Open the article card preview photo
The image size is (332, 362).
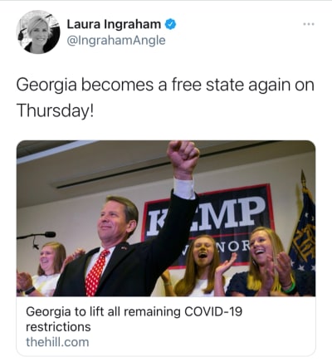(x=166, y=218)
